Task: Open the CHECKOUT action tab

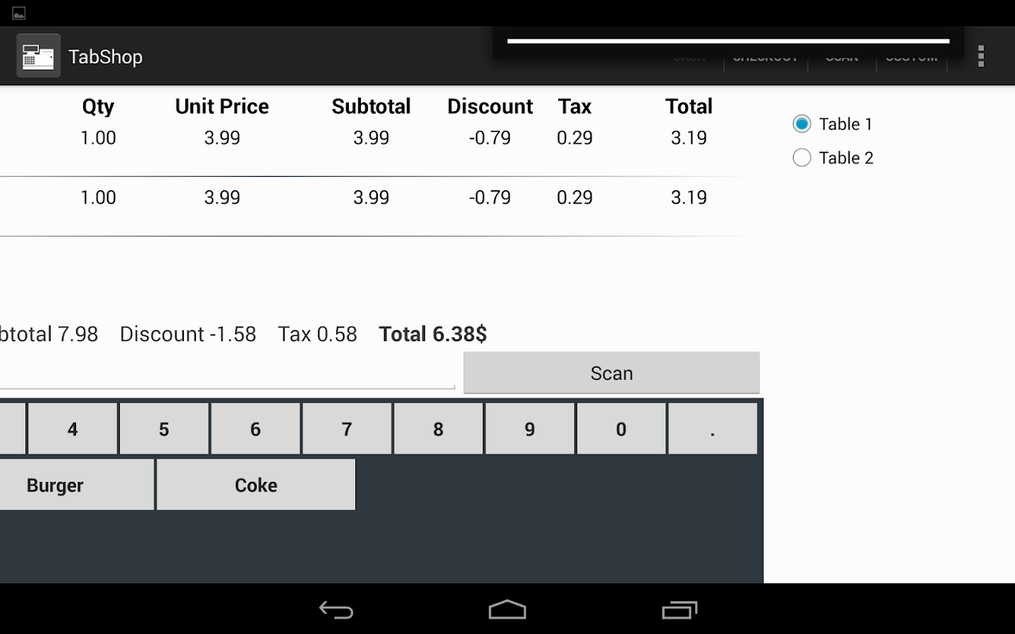Action: pos(766,58)
